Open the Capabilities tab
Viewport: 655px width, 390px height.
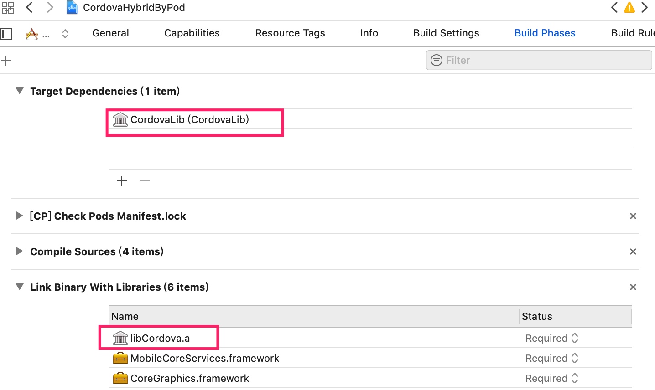tap(192, 33)
